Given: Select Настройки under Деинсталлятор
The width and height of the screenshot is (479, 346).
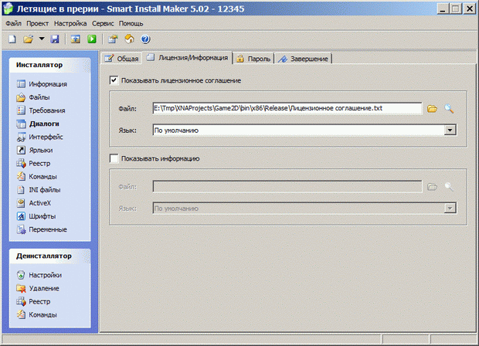Looking at the screenshot, I should click(45, 275).
